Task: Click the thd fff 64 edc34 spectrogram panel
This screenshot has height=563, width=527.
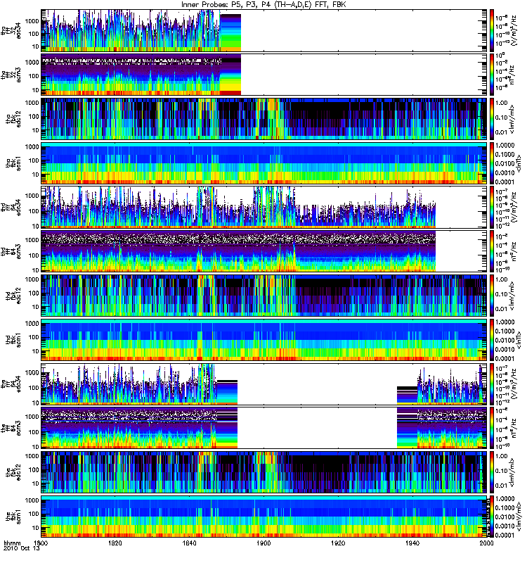Action: (x=264, y=207)
